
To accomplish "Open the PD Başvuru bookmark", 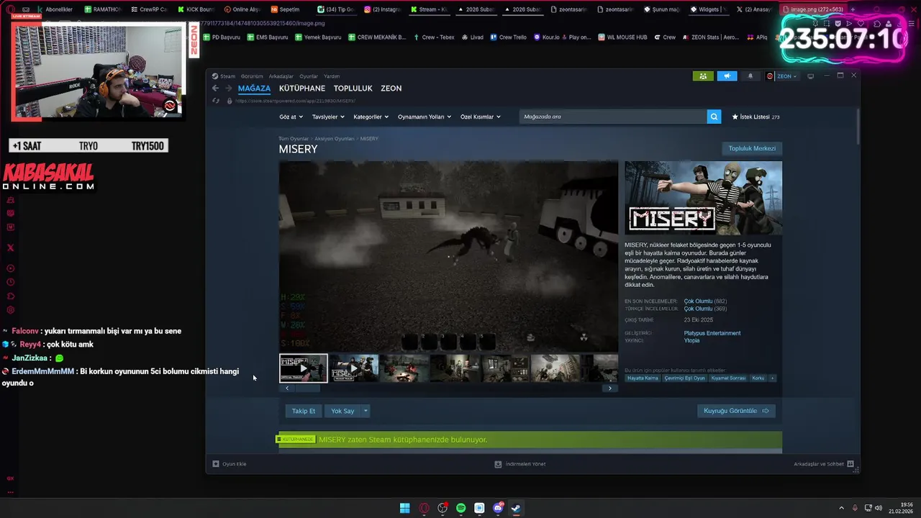I will (x=221, y=37).
